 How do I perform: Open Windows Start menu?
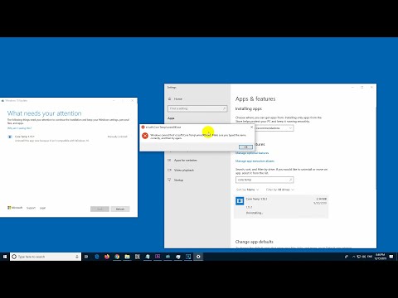click(5, 257)
